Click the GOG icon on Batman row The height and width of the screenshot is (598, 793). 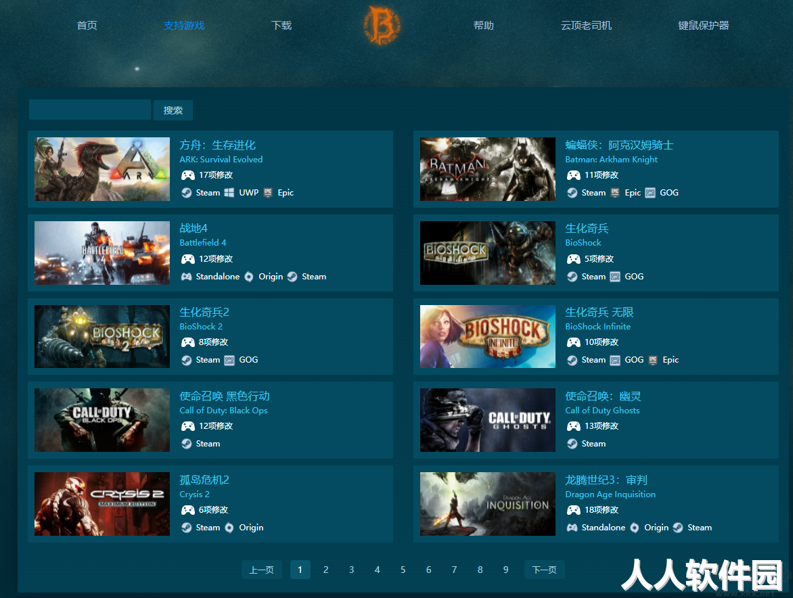(x=650, y=193)
